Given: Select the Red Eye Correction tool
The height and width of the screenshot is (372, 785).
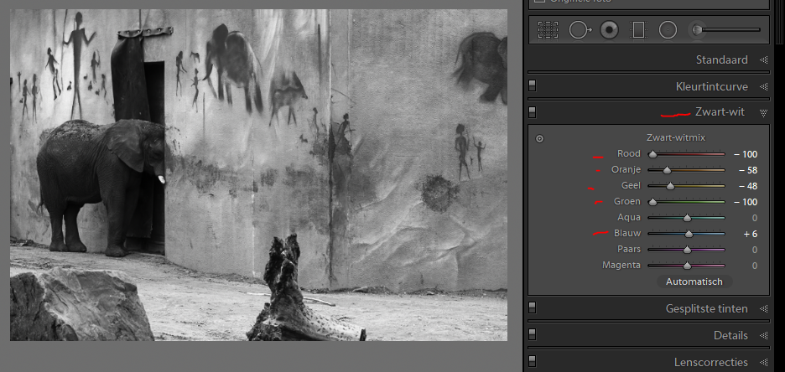Looking at the screenshot, I should coord(609,30).
